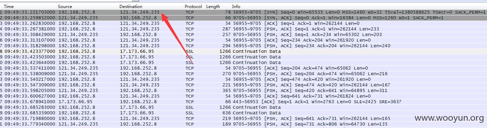This screenshot has height=128, width=487.
Task: Choose the TCP row with Len=216
Action: click(x=243, y=73)
